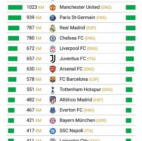Click the Liverpool FC club crest
This screenshot has height=141, width=142.
pos(53,49)
